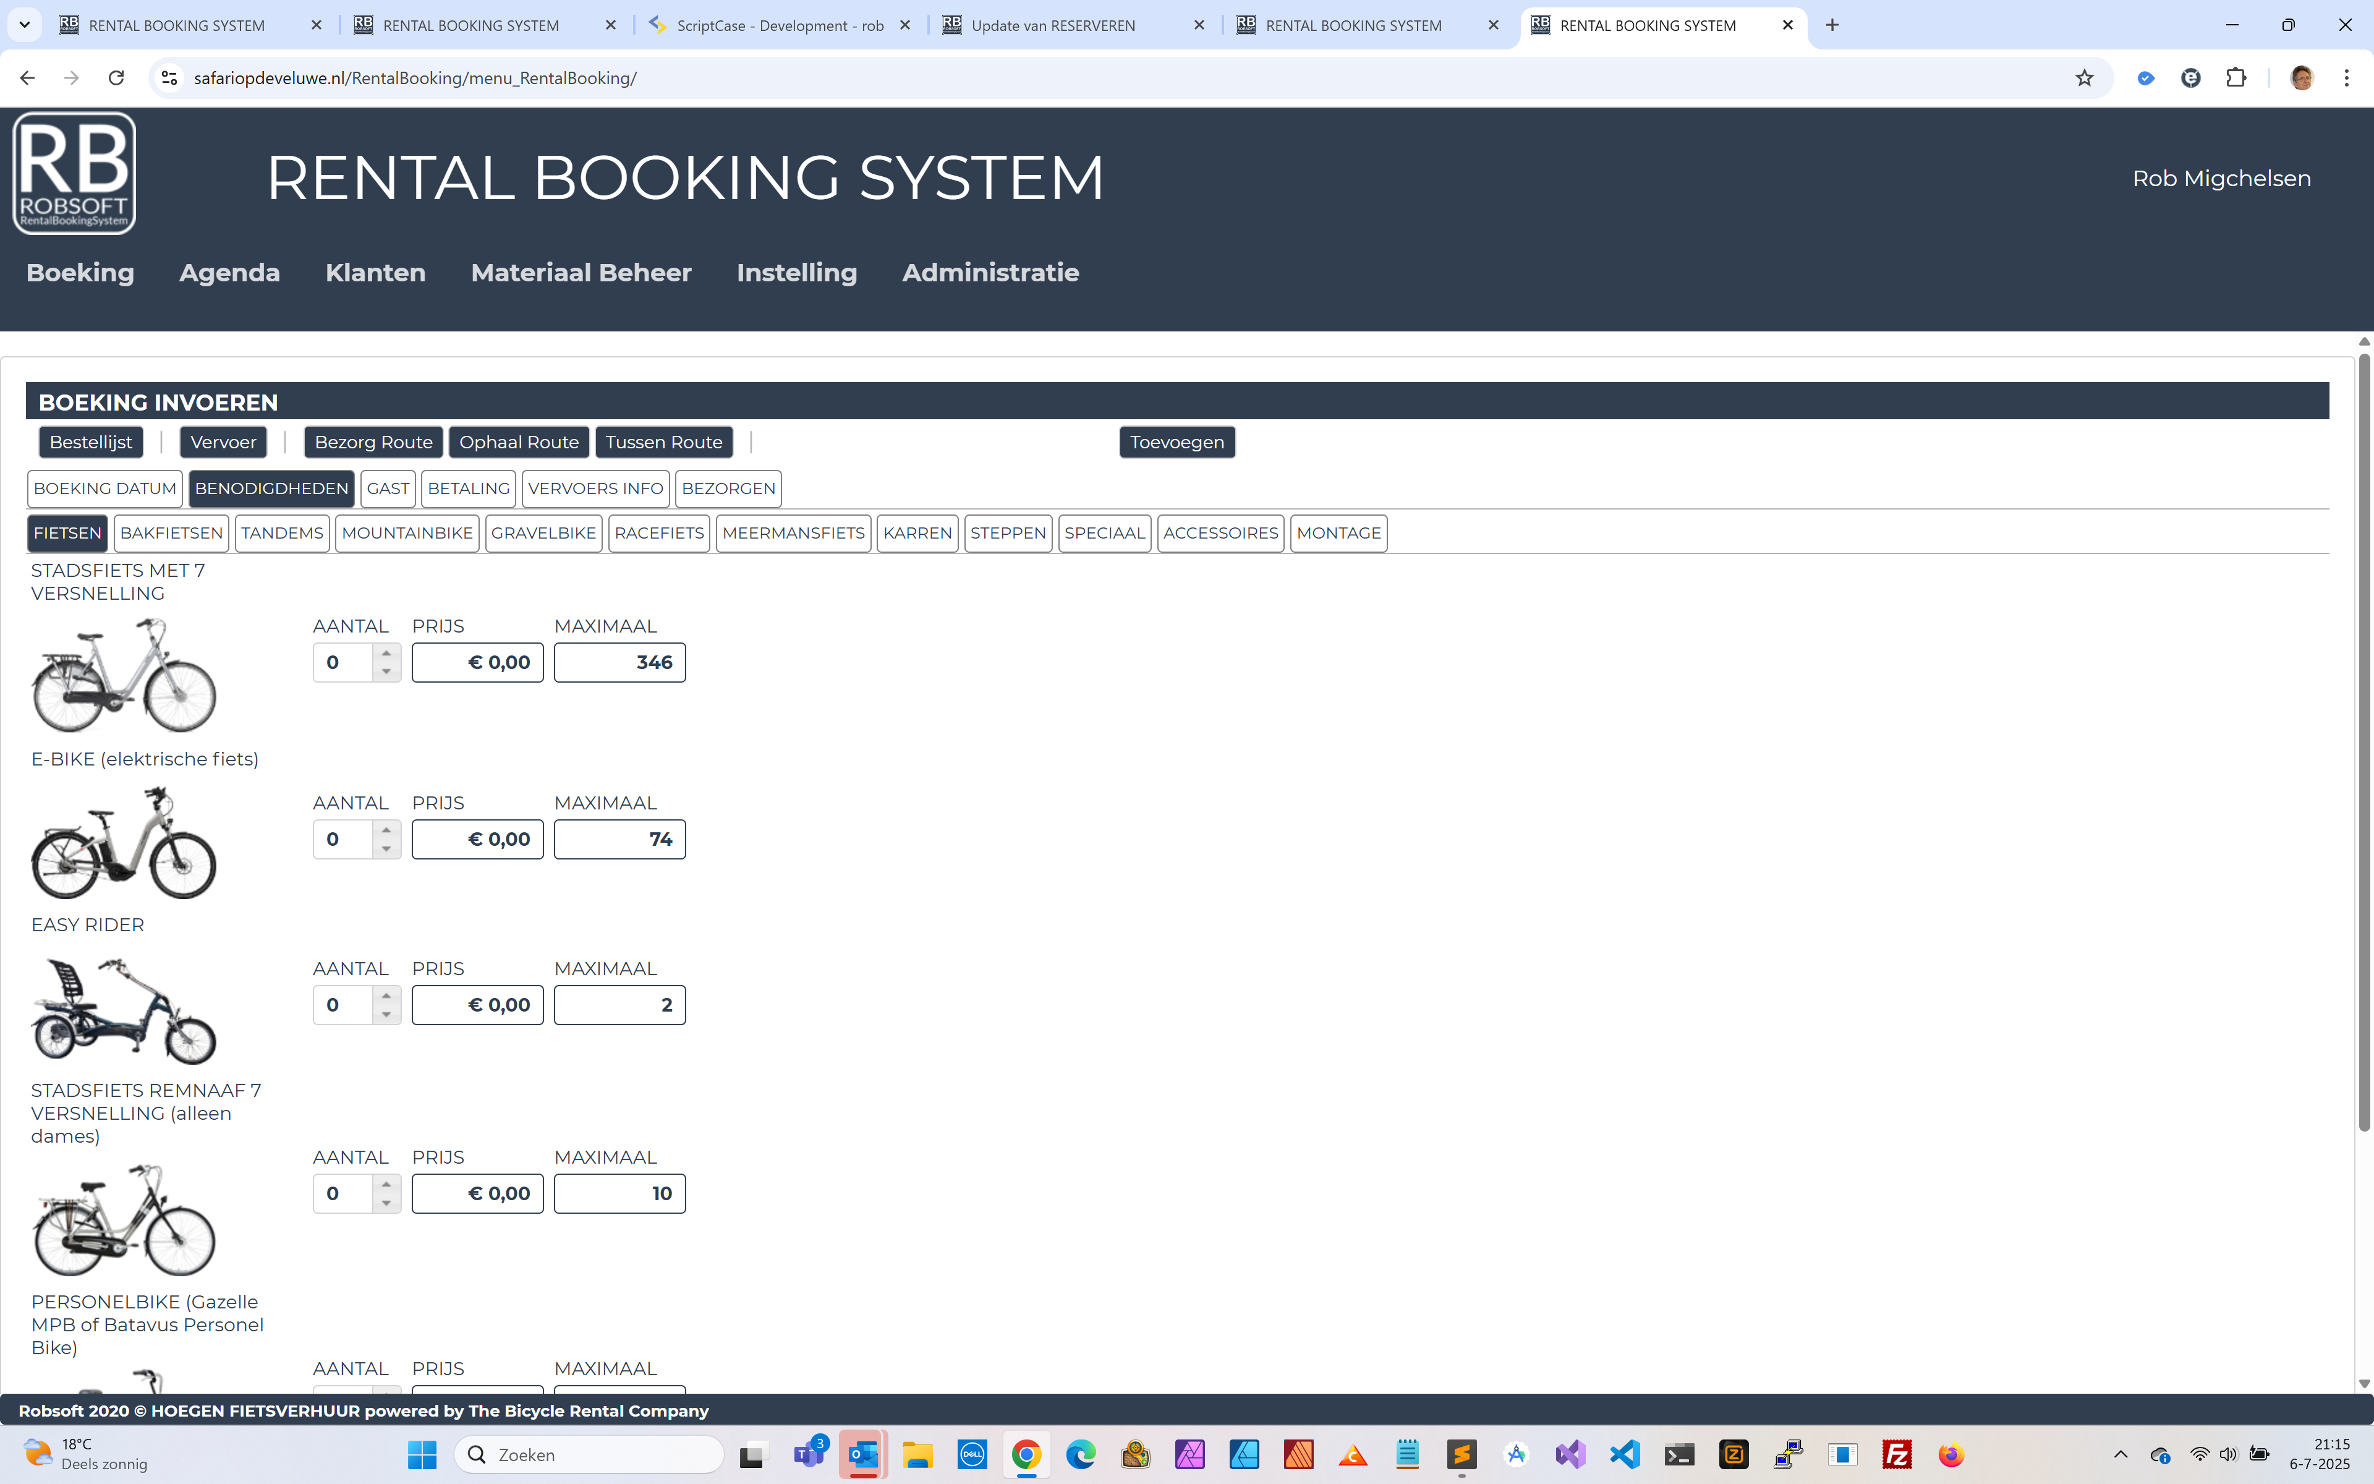
Task: Switch to the BETALING tab
Action: (469, 488)
